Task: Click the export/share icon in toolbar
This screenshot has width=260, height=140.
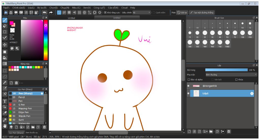Action: point(11,12)
